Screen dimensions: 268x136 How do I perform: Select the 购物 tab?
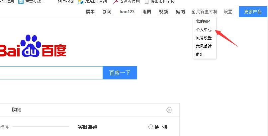click(17, 110)
